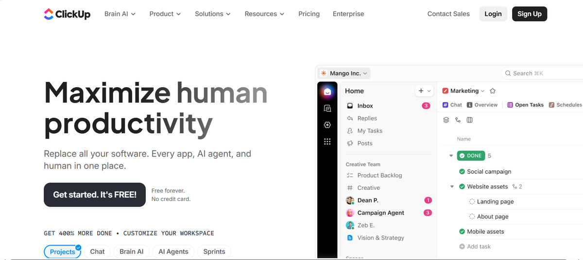Click the ClickUp logo in the header
583x260 pixels.
pyautogui.click(x=67, y=14)
